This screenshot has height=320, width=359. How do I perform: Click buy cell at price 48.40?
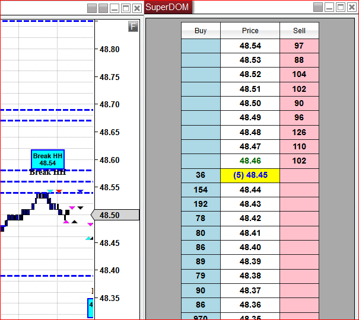tap(201, 247)
